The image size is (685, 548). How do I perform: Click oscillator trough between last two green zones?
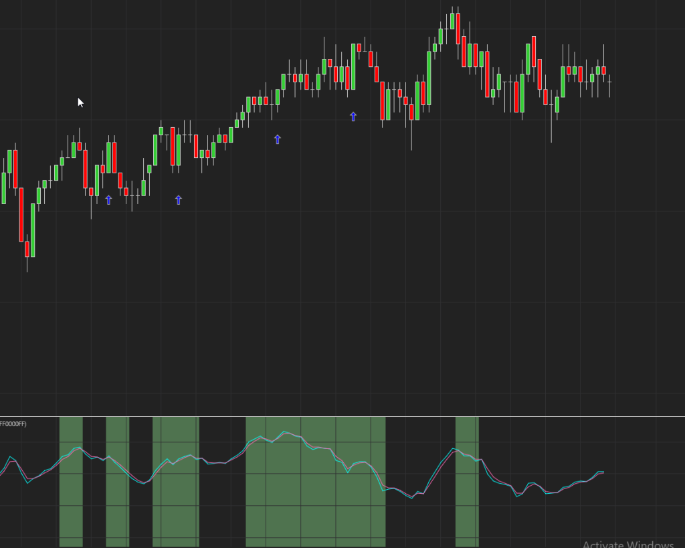coord(412,498)
